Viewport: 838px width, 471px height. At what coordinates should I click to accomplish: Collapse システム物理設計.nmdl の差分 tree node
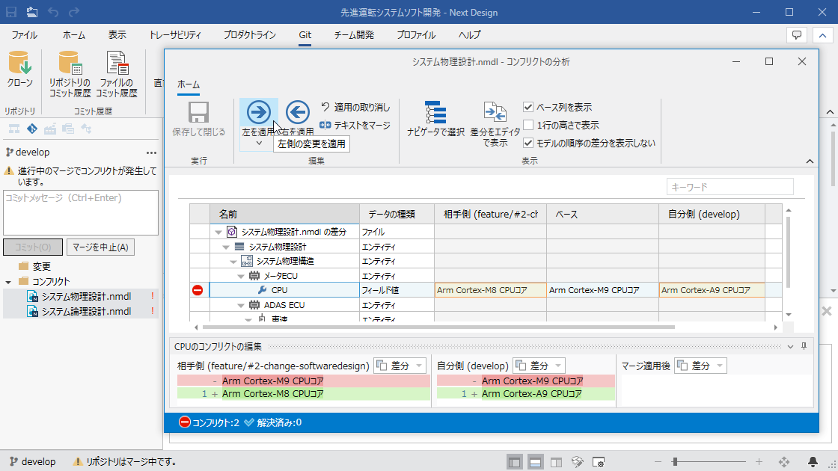point(218,233)
